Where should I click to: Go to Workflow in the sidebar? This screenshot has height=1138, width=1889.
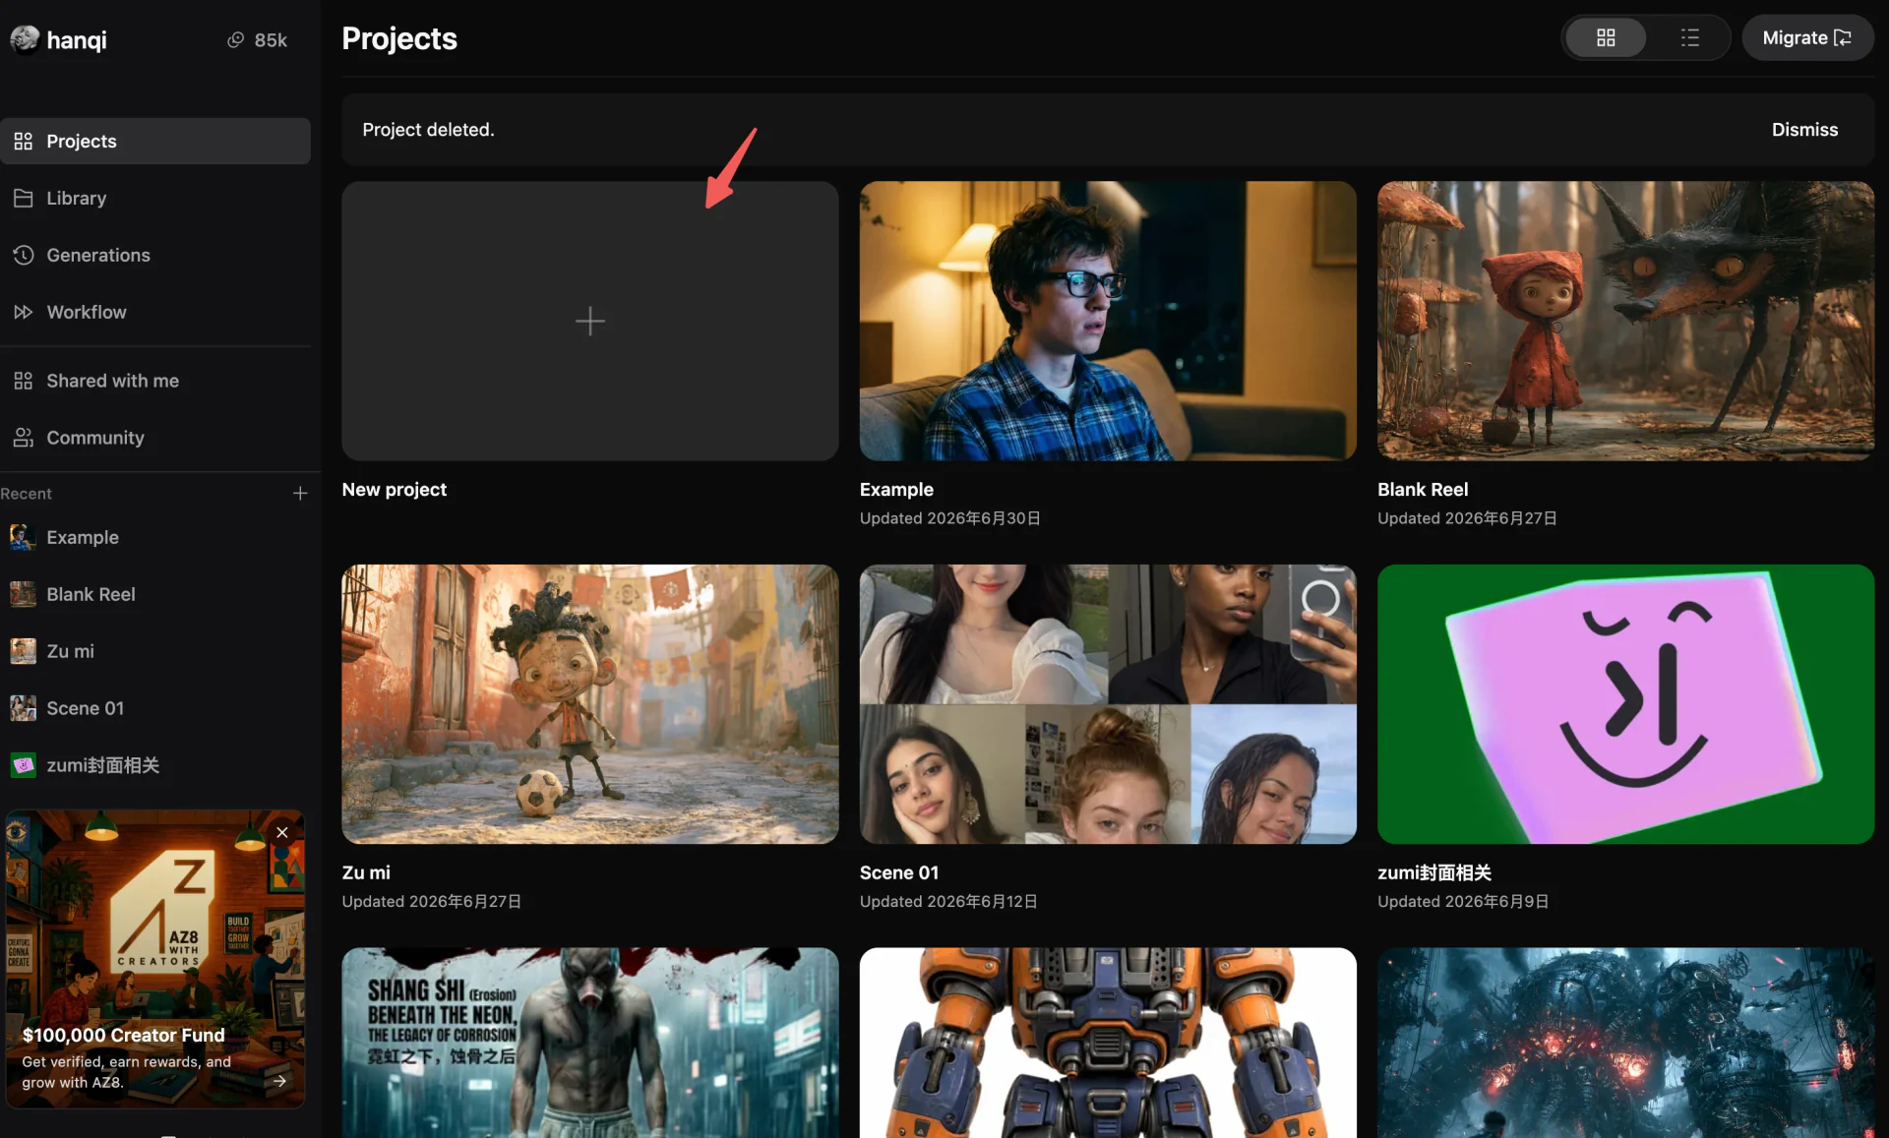pos(155,313)
